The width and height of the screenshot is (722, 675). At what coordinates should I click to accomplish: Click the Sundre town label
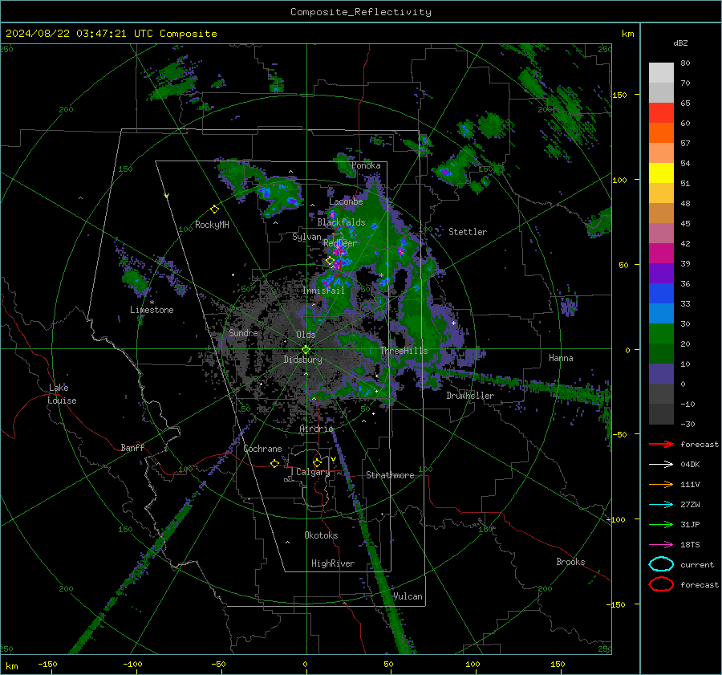[243, 332]
